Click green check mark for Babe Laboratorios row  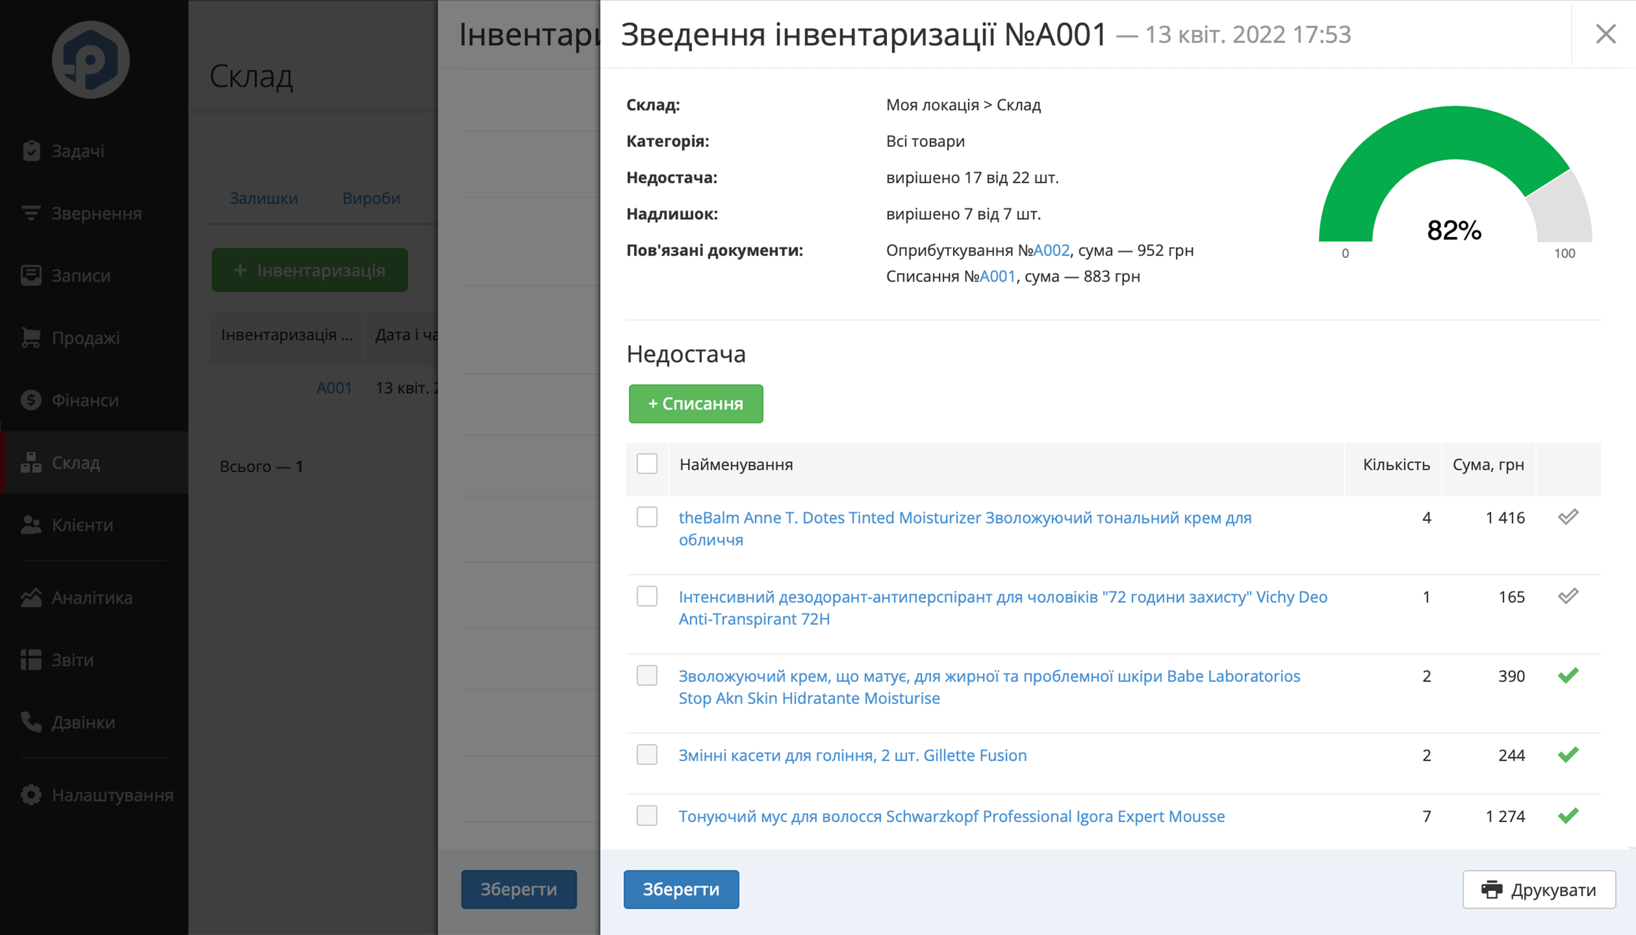click(1568, 676)
